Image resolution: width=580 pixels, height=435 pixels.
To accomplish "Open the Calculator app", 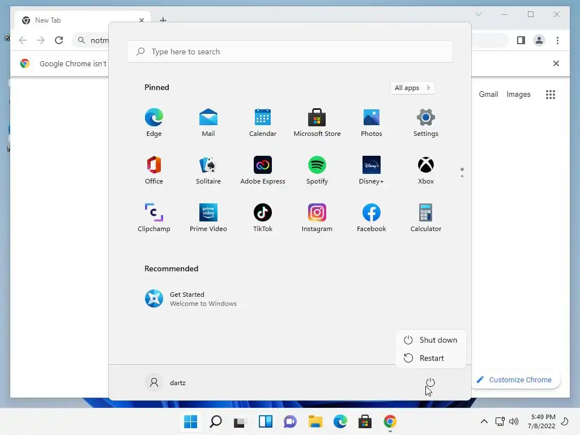I will click(x=426, y=218).
